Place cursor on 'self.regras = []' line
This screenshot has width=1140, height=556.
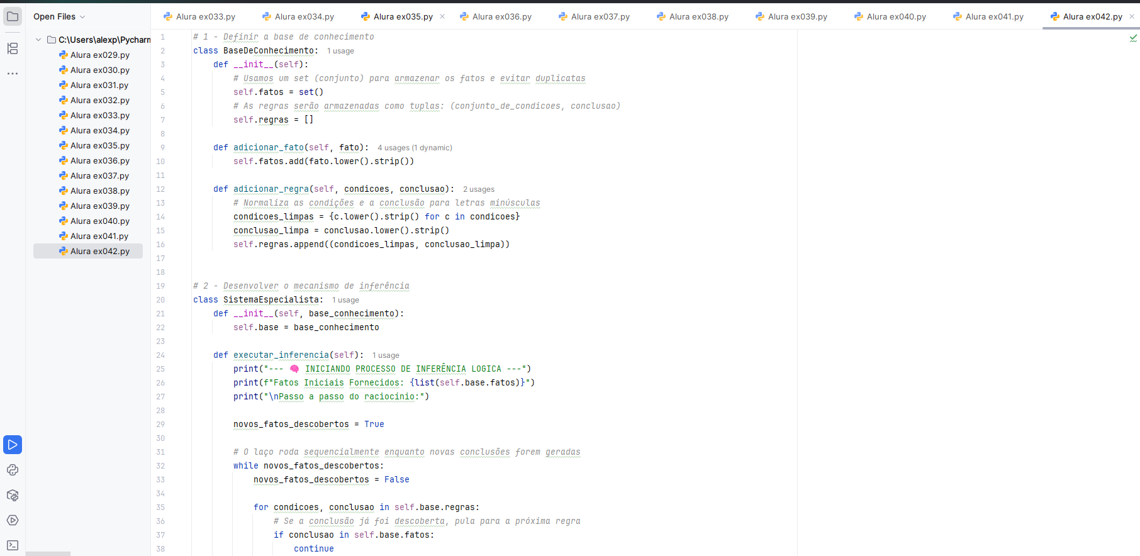[273, 120]
